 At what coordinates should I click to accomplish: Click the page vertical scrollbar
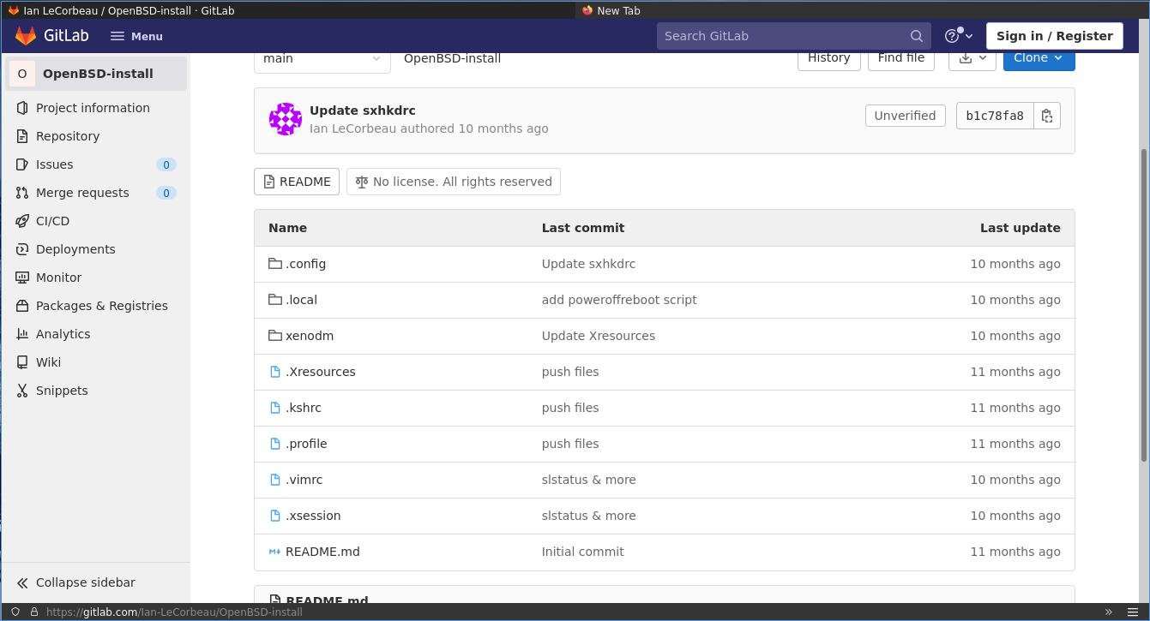pos(1144,305)
